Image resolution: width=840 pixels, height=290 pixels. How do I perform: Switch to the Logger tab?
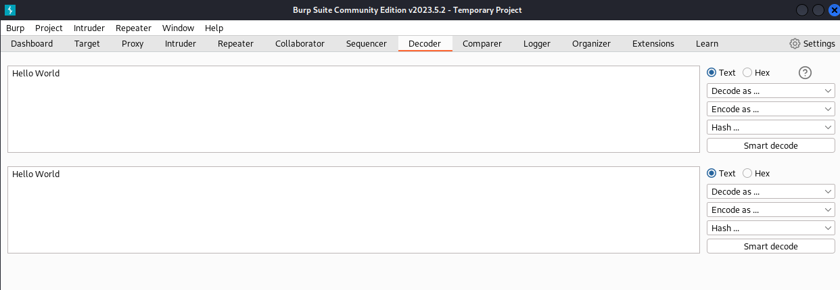pyautogui.click(x=537, y=43)
